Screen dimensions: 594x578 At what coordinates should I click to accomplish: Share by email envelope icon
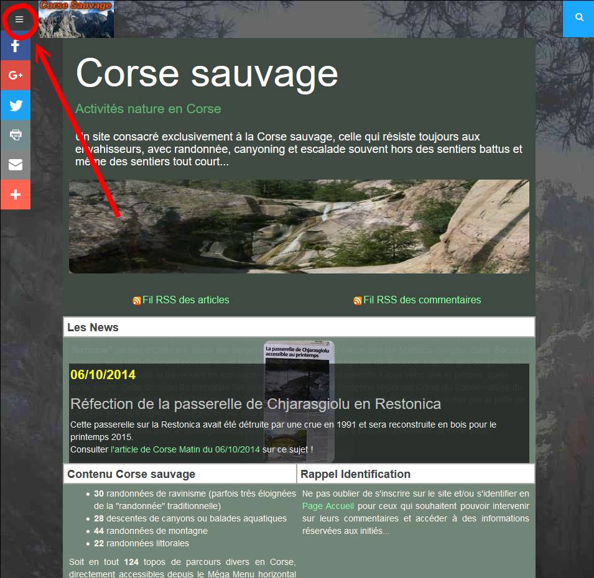click(x=16, y=165)
